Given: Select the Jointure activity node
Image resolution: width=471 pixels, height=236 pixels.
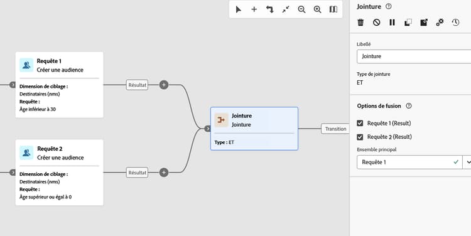Looking at the screenshot, I should click(x=254, y=129).
